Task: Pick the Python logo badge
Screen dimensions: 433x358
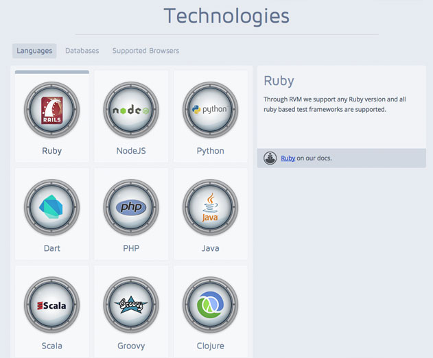Action: click(x=211, y=110)
